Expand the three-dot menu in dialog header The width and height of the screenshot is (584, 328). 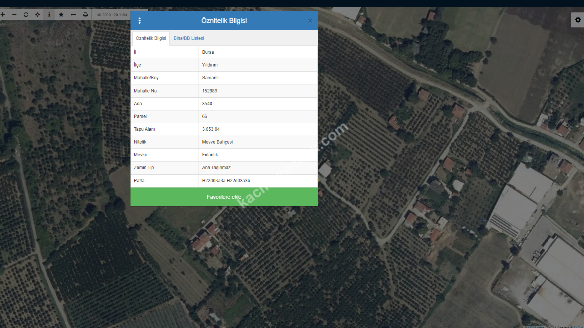point(140,21)
